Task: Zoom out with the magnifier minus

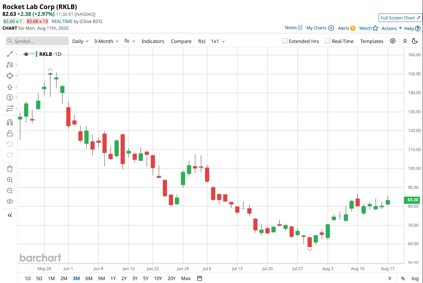Action: tap(10, 191)
